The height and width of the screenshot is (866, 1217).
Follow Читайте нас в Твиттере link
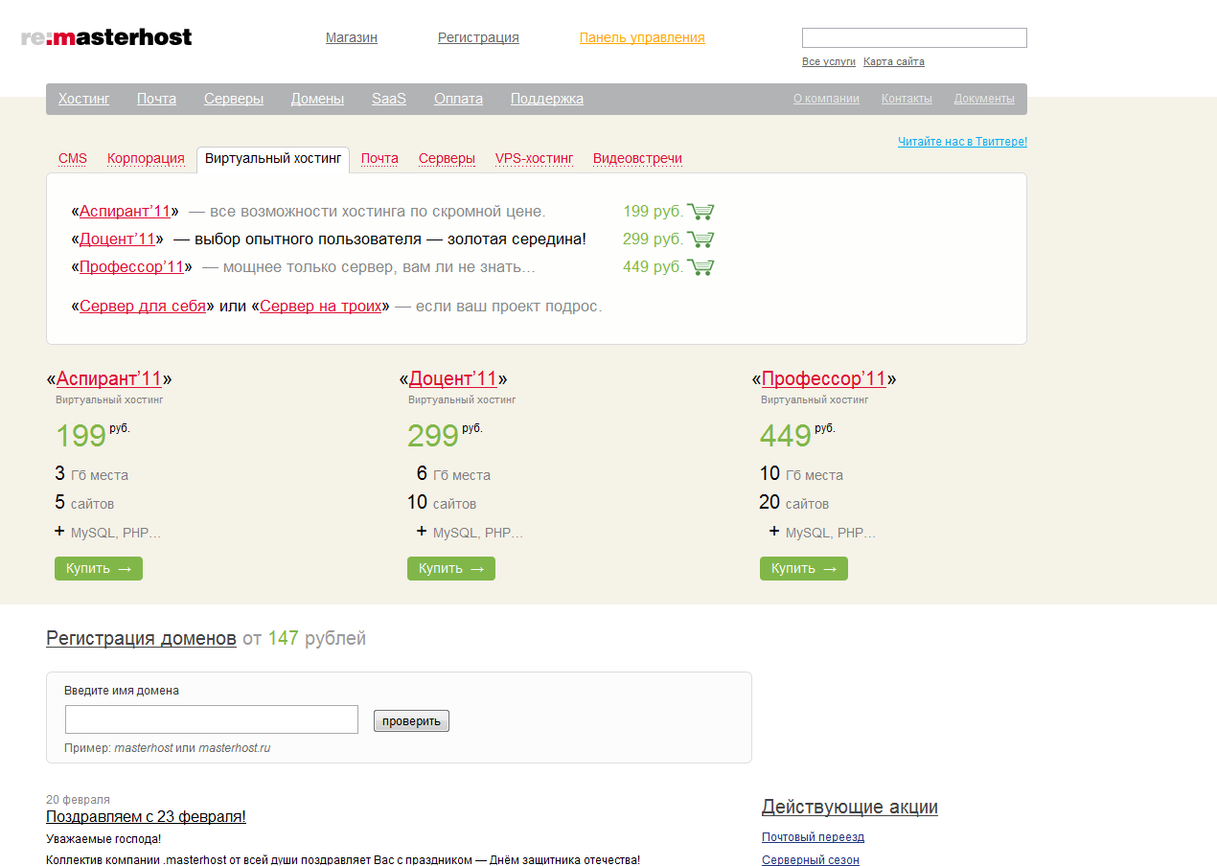click(962, 142)
